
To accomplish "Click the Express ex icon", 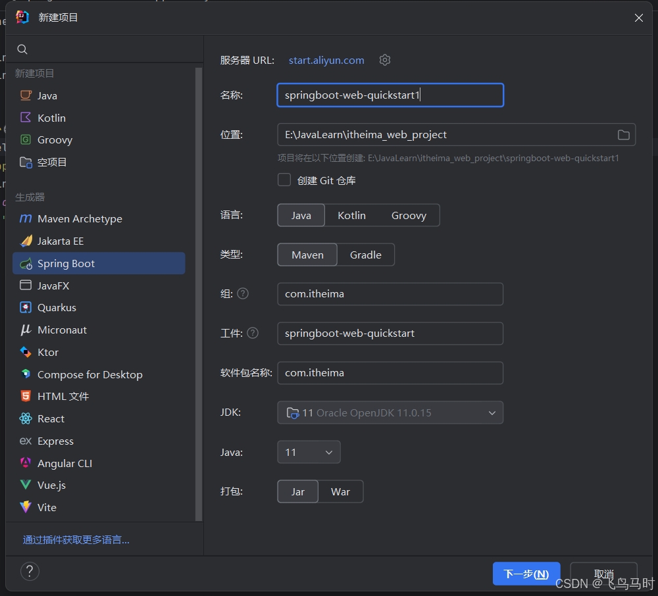I will pos(26,441).
